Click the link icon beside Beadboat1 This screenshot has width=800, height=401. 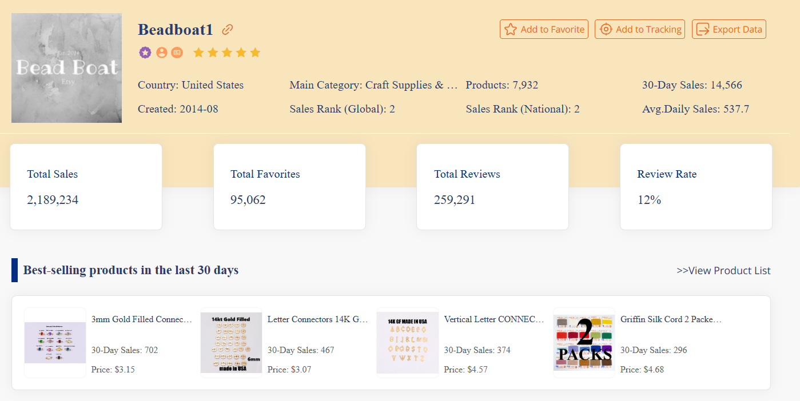click(227, 29)
